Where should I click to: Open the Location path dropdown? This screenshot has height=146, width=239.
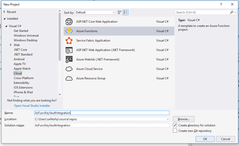(x=168, y=119)
